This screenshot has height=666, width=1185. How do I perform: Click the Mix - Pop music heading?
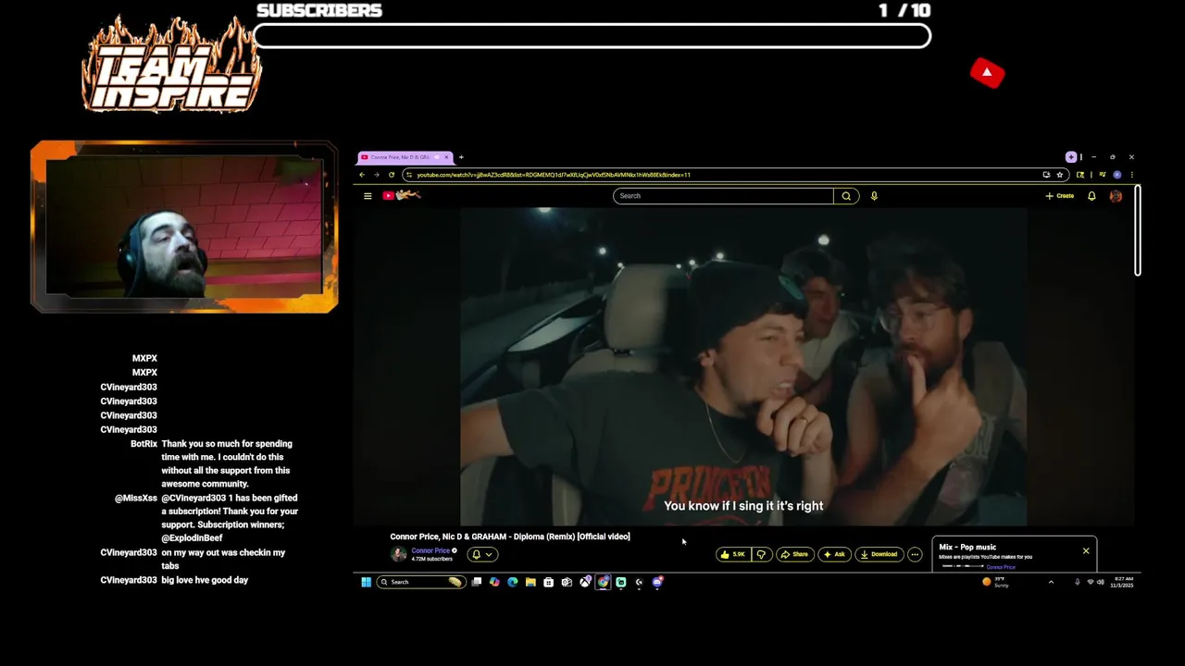(x=967, y=548)
